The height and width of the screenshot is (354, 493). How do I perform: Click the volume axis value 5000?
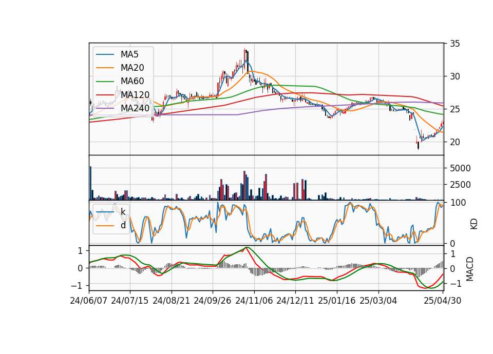[x=460, y=168]
